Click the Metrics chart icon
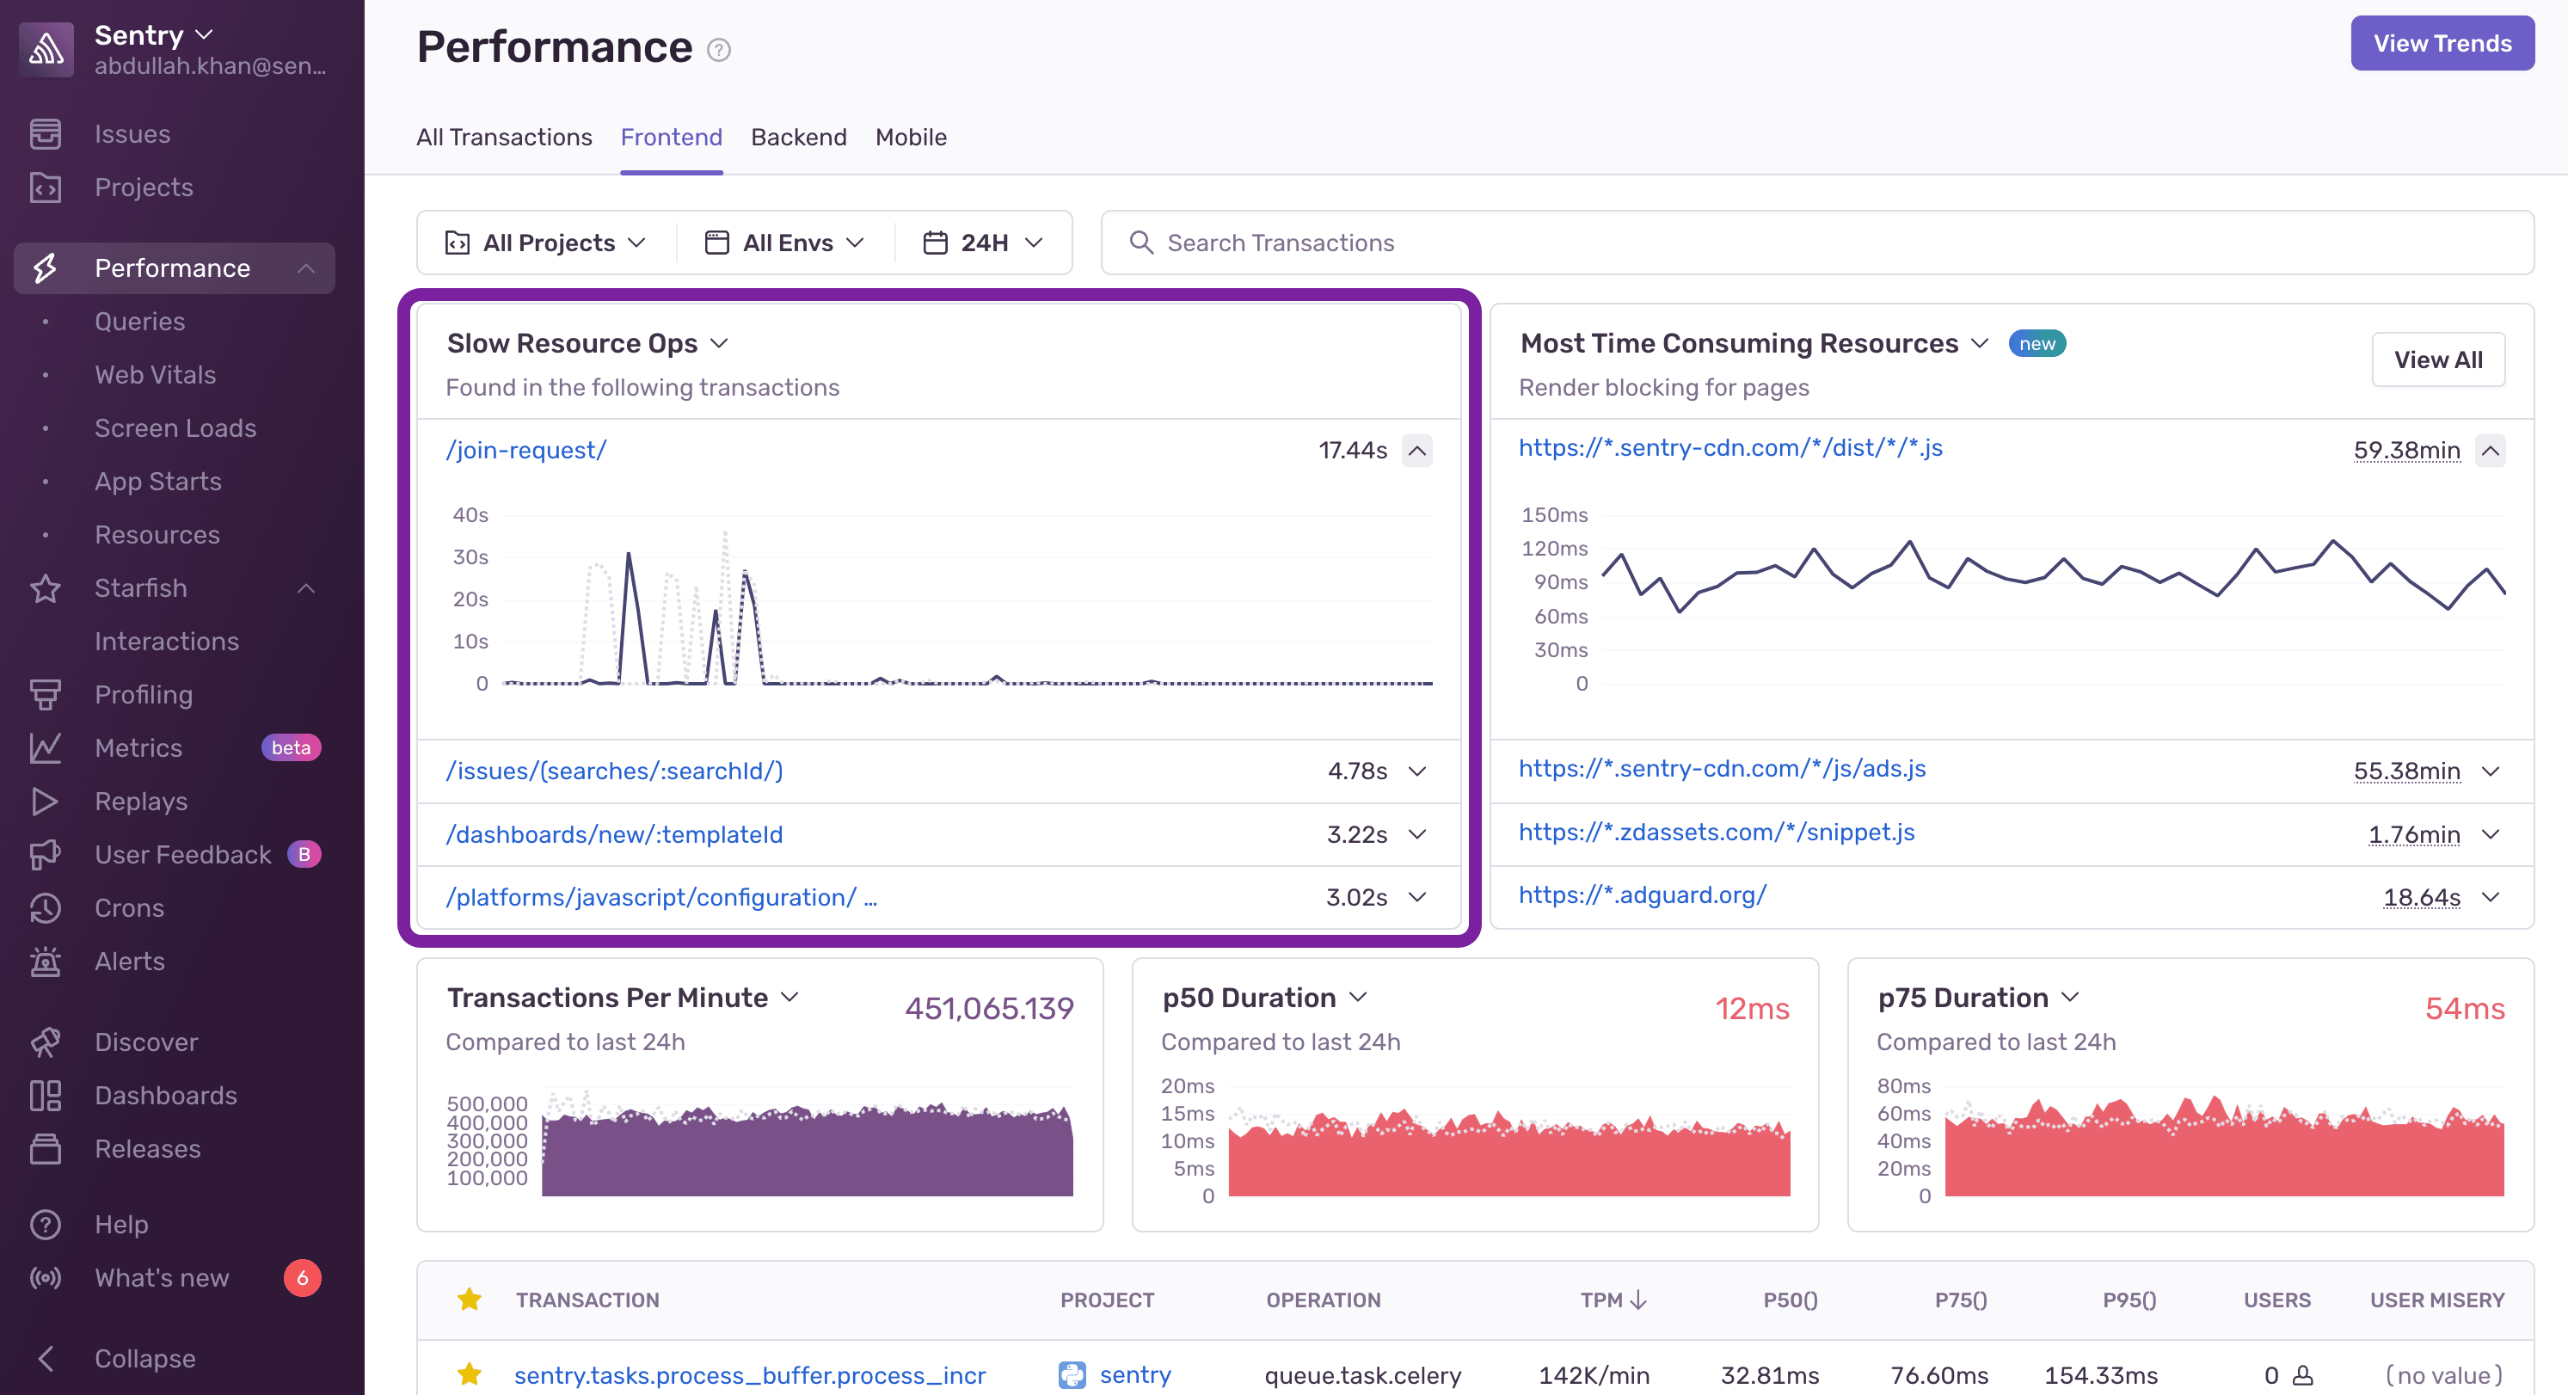Image resolution: width=2568 pixels, height=1395 pixels. (x=46, y=747)
